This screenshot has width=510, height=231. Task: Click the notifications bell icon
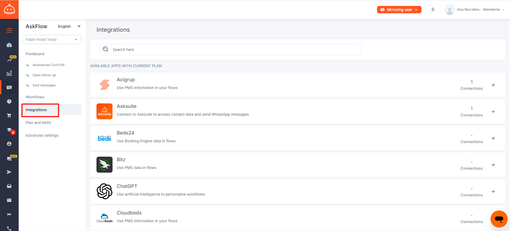tap(433, 10)
